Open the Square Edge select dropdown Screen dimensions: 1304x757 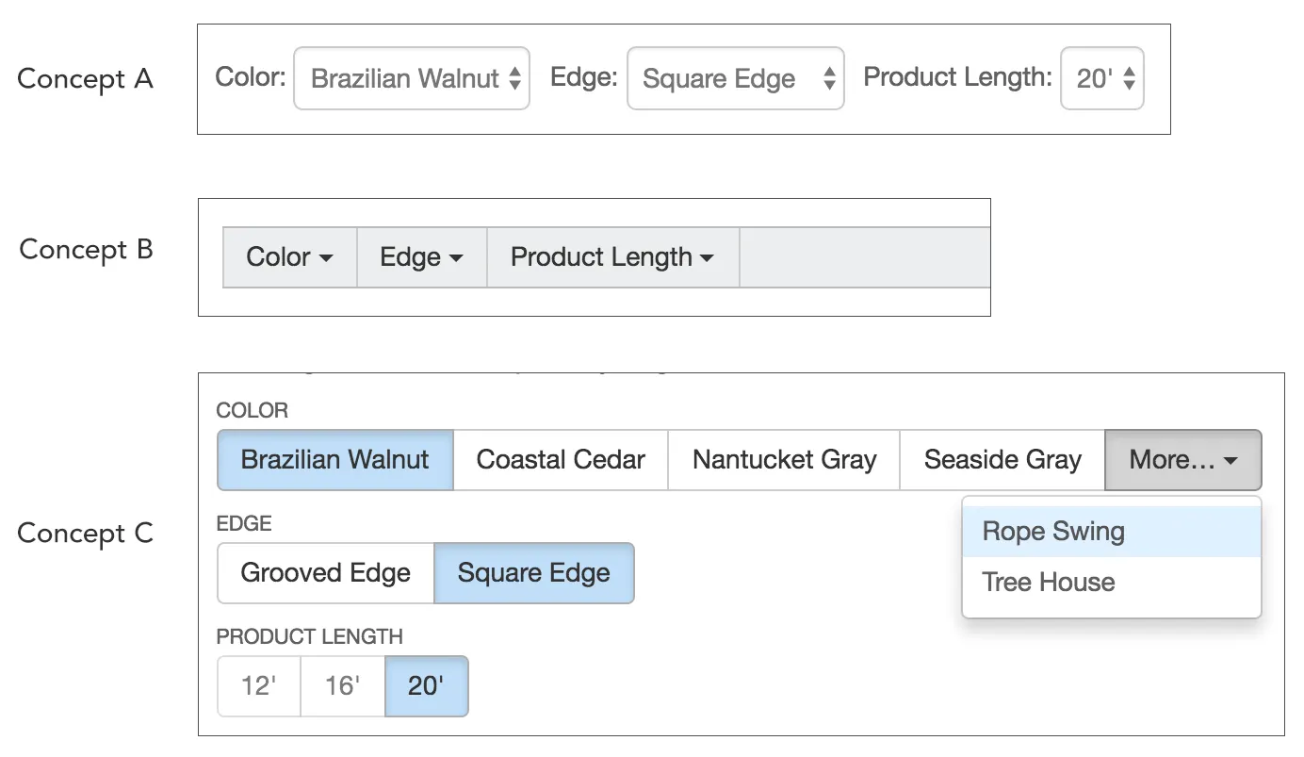[x=735, y=79]
